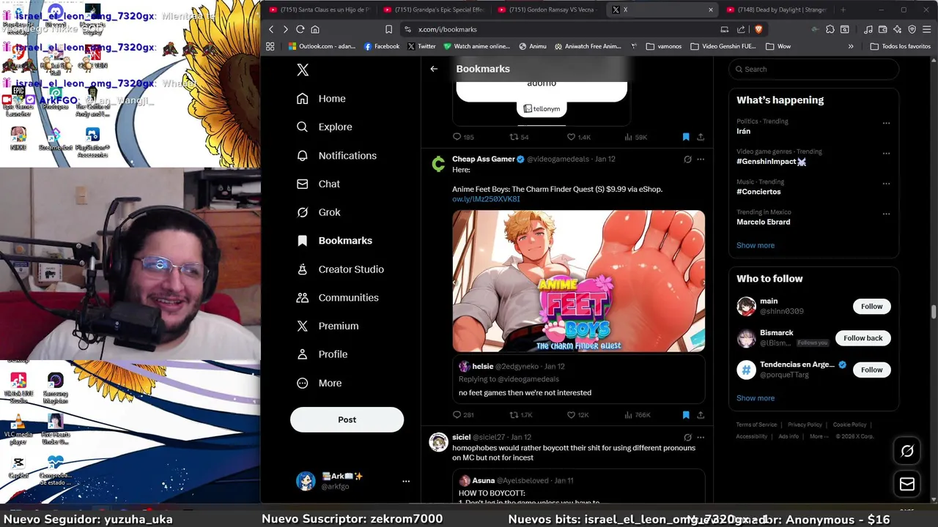Switch to Santa Claus es un Hijo tab
This screenshot has height=527, width=938.
pyautogui.click(x=320, y=10)
